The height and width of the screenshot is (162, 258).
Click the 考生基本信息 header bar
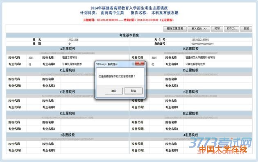click(x=129, y=35)
